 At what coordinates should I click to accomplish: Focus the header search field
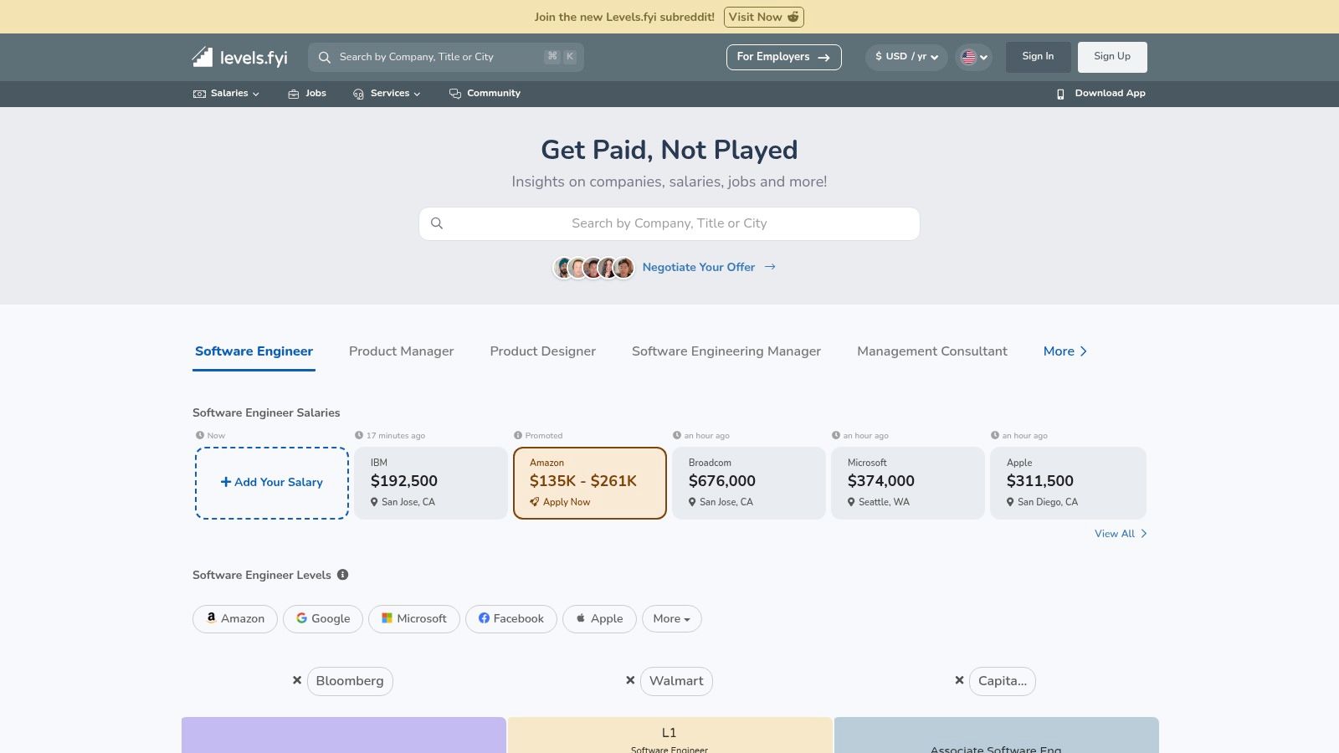point(446,57)
